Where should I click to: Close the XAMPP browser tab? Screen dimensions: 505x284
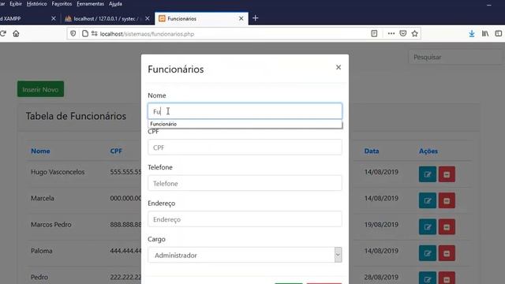pos(54,19)
